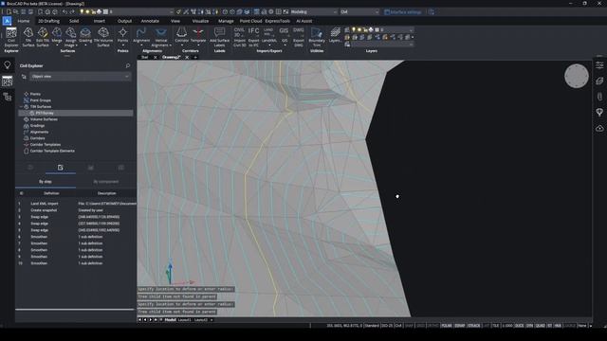
Task: Expand the Assign Image dropdown arrow
Action: (x=76, y=45)
